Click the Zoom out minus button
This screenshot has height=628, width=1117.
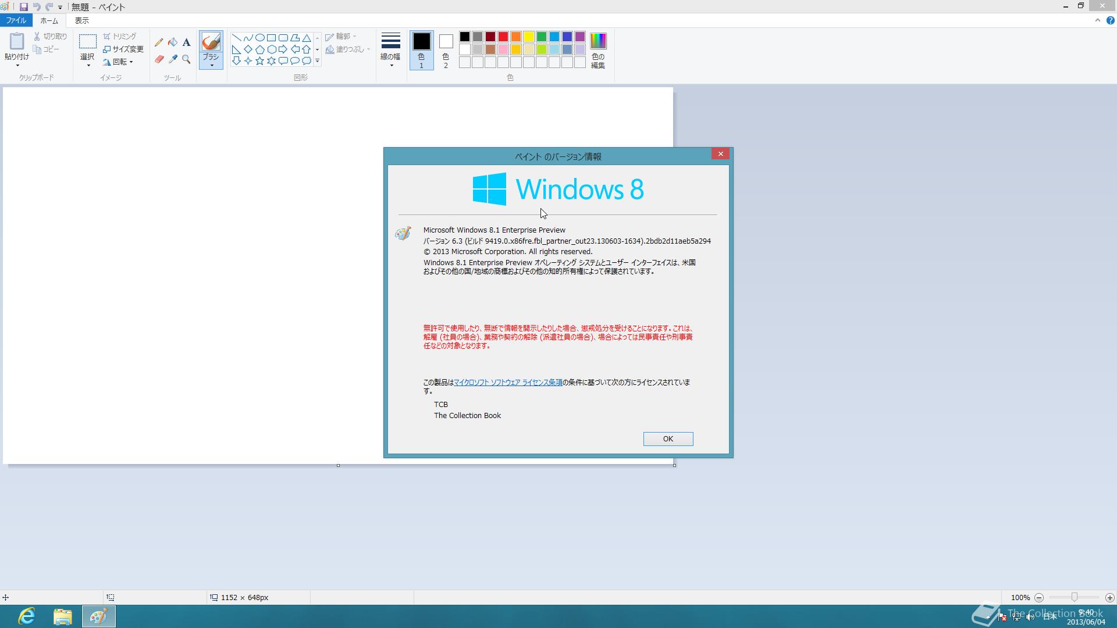[x=1039, y=597]
